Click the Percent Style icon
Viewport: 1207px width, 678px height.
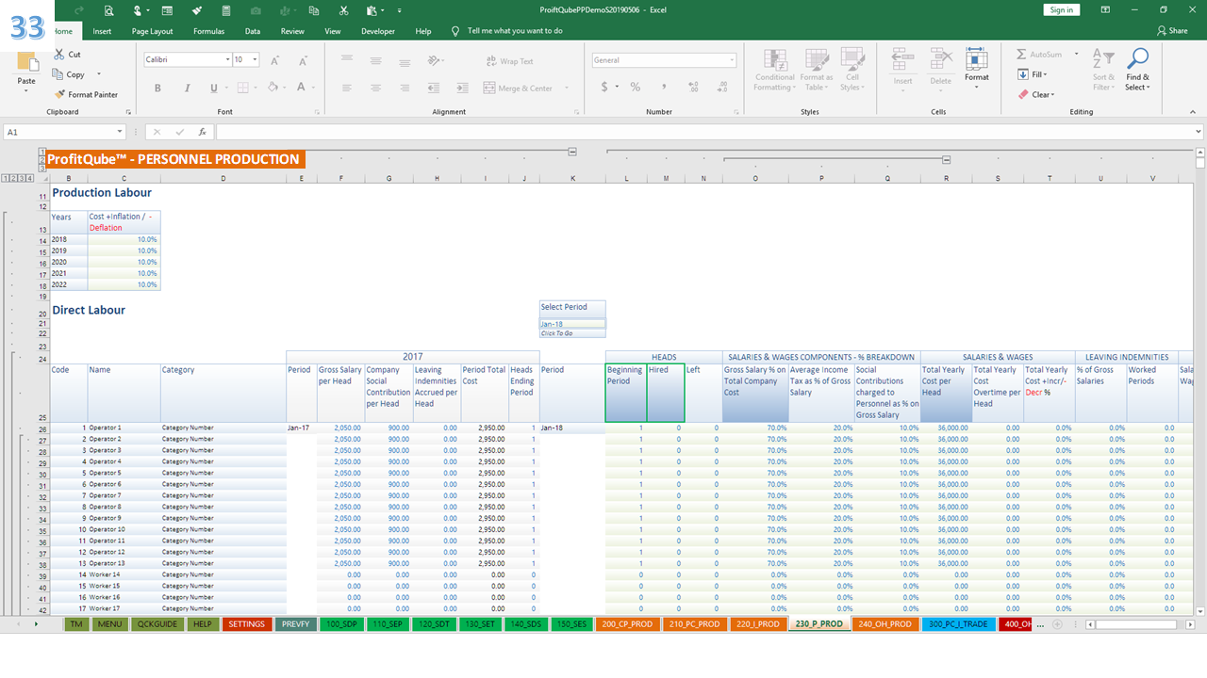click(x=636, y=87)
